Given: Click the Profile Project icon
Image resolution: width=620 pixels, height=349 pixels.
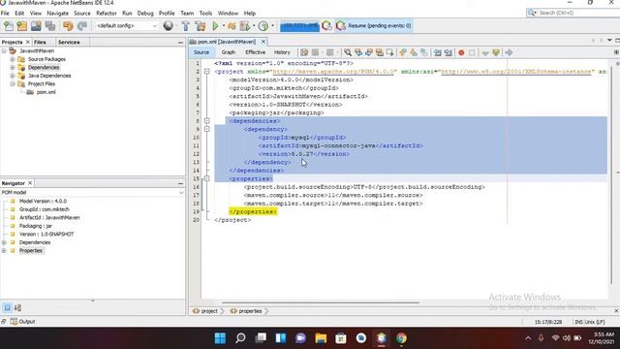Looking at the screenshot, I should click(x=263, y=26).
